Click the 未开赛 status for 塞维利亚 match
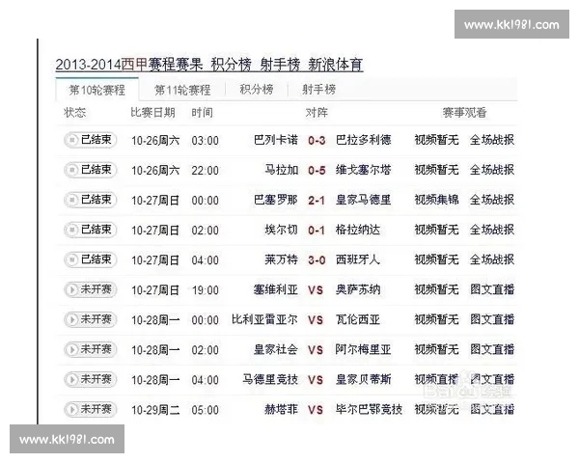 pos(90,289)
